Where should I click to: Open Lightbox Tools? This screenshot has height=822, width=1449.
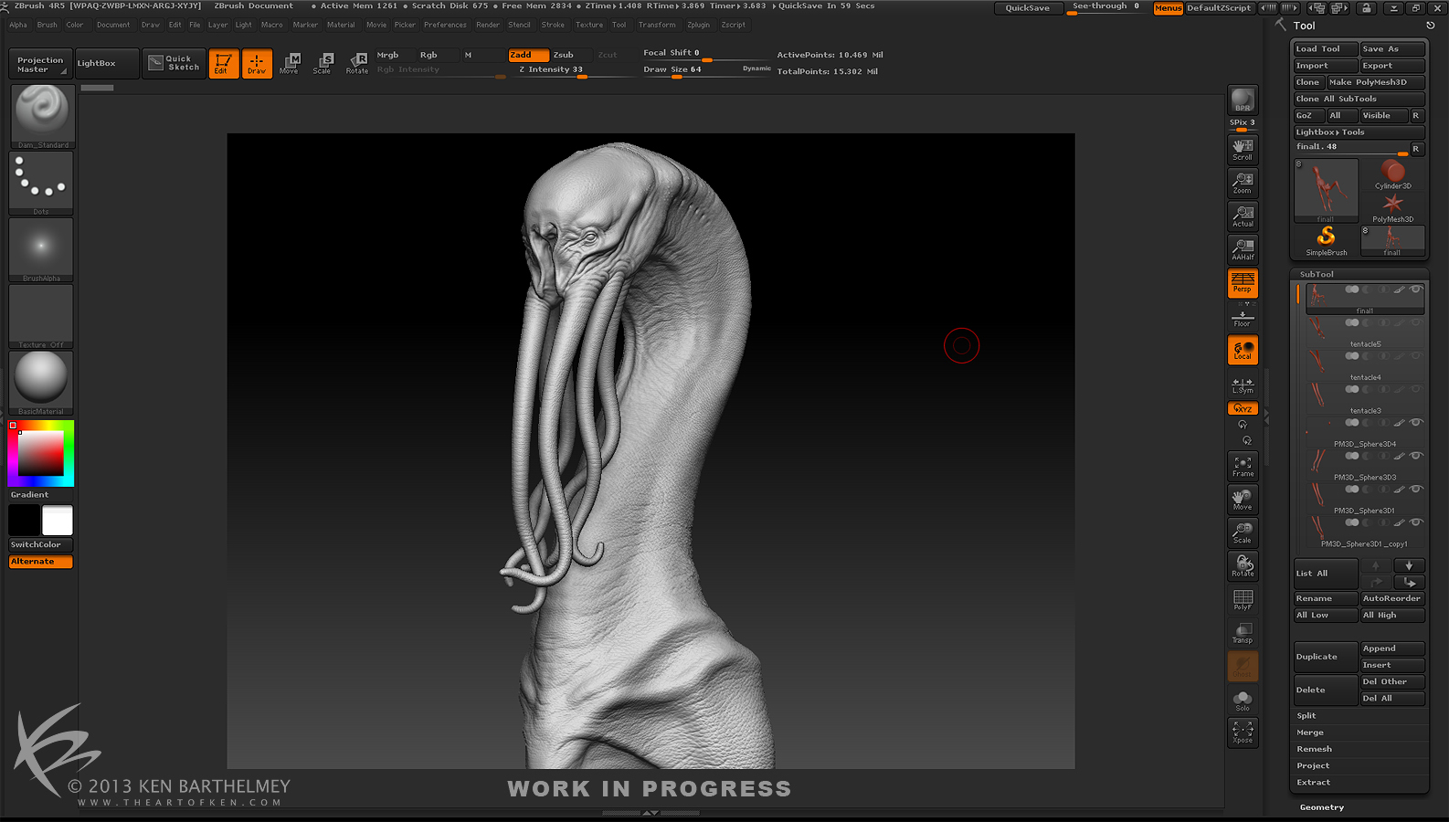(1359, 132)
